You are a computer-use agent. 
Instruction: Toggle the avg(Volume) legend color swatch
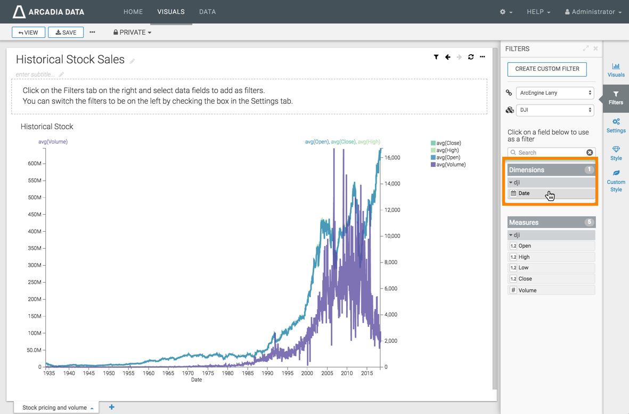click(433, 165)
